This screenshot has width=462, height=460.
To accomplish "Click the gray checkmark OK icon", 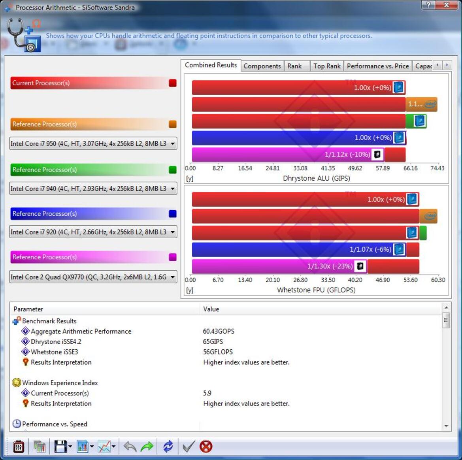I will click(189, 447).
